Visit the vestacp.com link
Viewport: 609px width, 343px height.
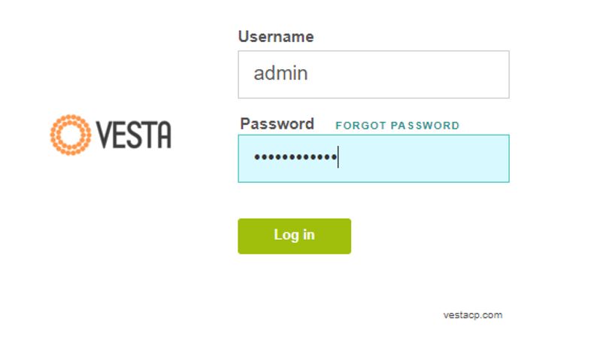(x=472, y=315)
